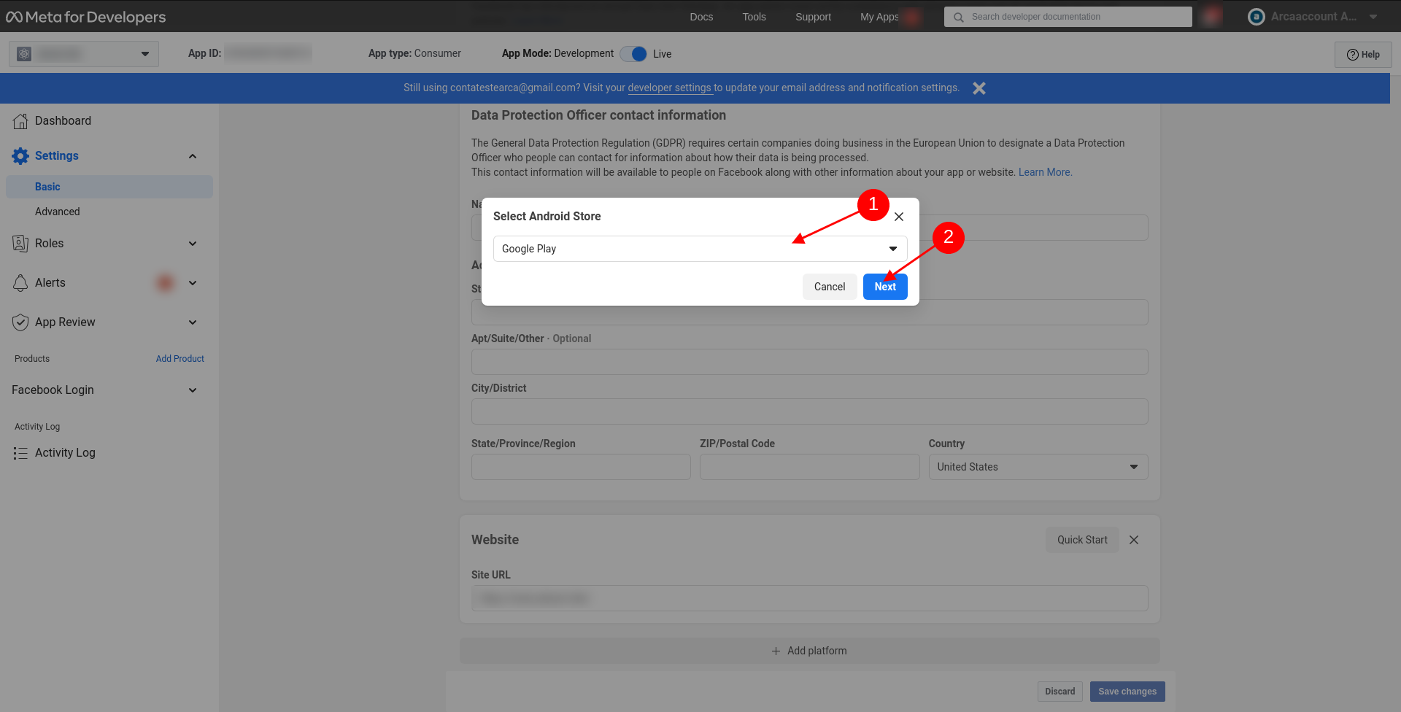
Task: Open the Android store dropdown
Action: click(700, 249)
